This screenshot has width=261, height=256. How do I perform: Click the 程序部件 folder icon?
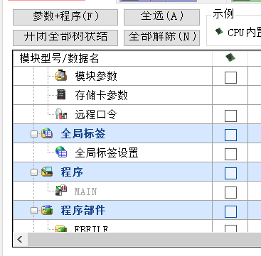pyautogui.click(x=47, y=210)
